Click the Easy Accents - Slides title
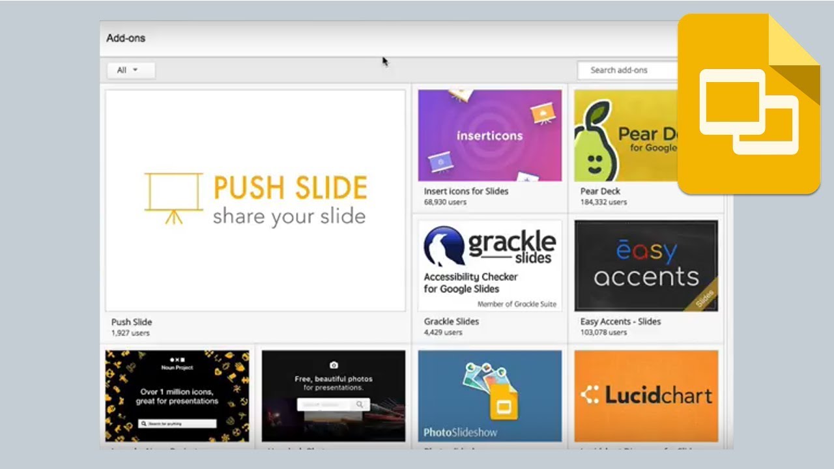The height and width of the screenshot is (469, 834). pyautogui.click(x=620, y=322)
